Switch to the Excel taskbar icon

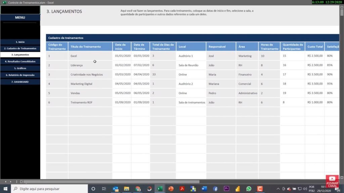click(160, 189)
